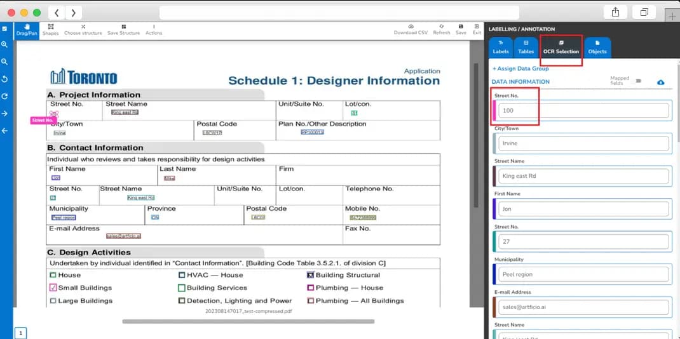
Task: Download the CSV export
Action: [x=411, y=30]
